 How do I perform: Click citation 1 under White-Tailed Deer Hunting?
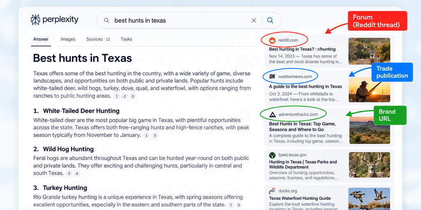click(146, 135)
